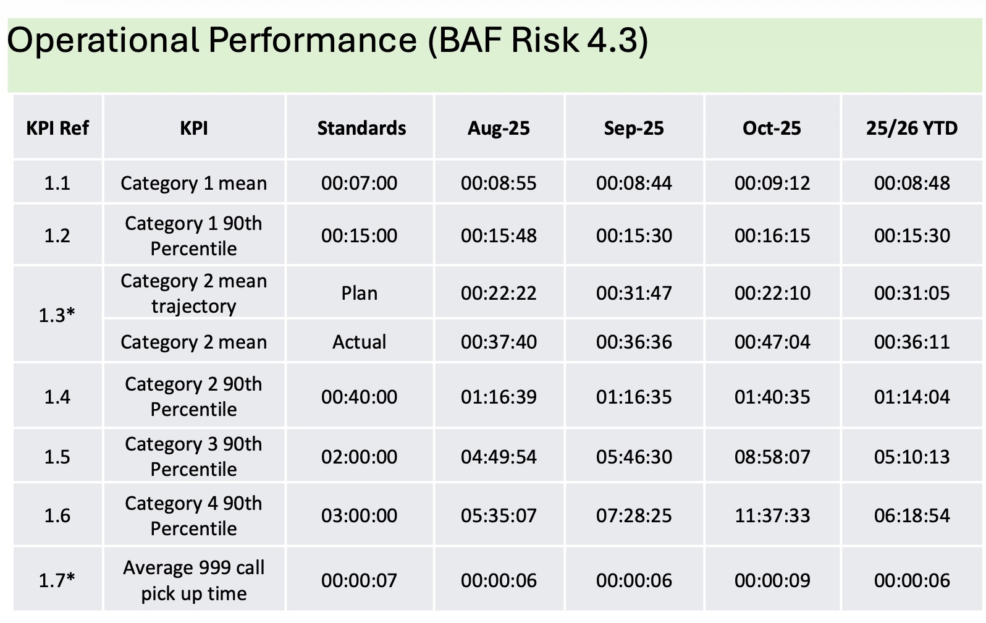
Task: Click the Average 999 call pick up time cell
Action: click(193, 581)
